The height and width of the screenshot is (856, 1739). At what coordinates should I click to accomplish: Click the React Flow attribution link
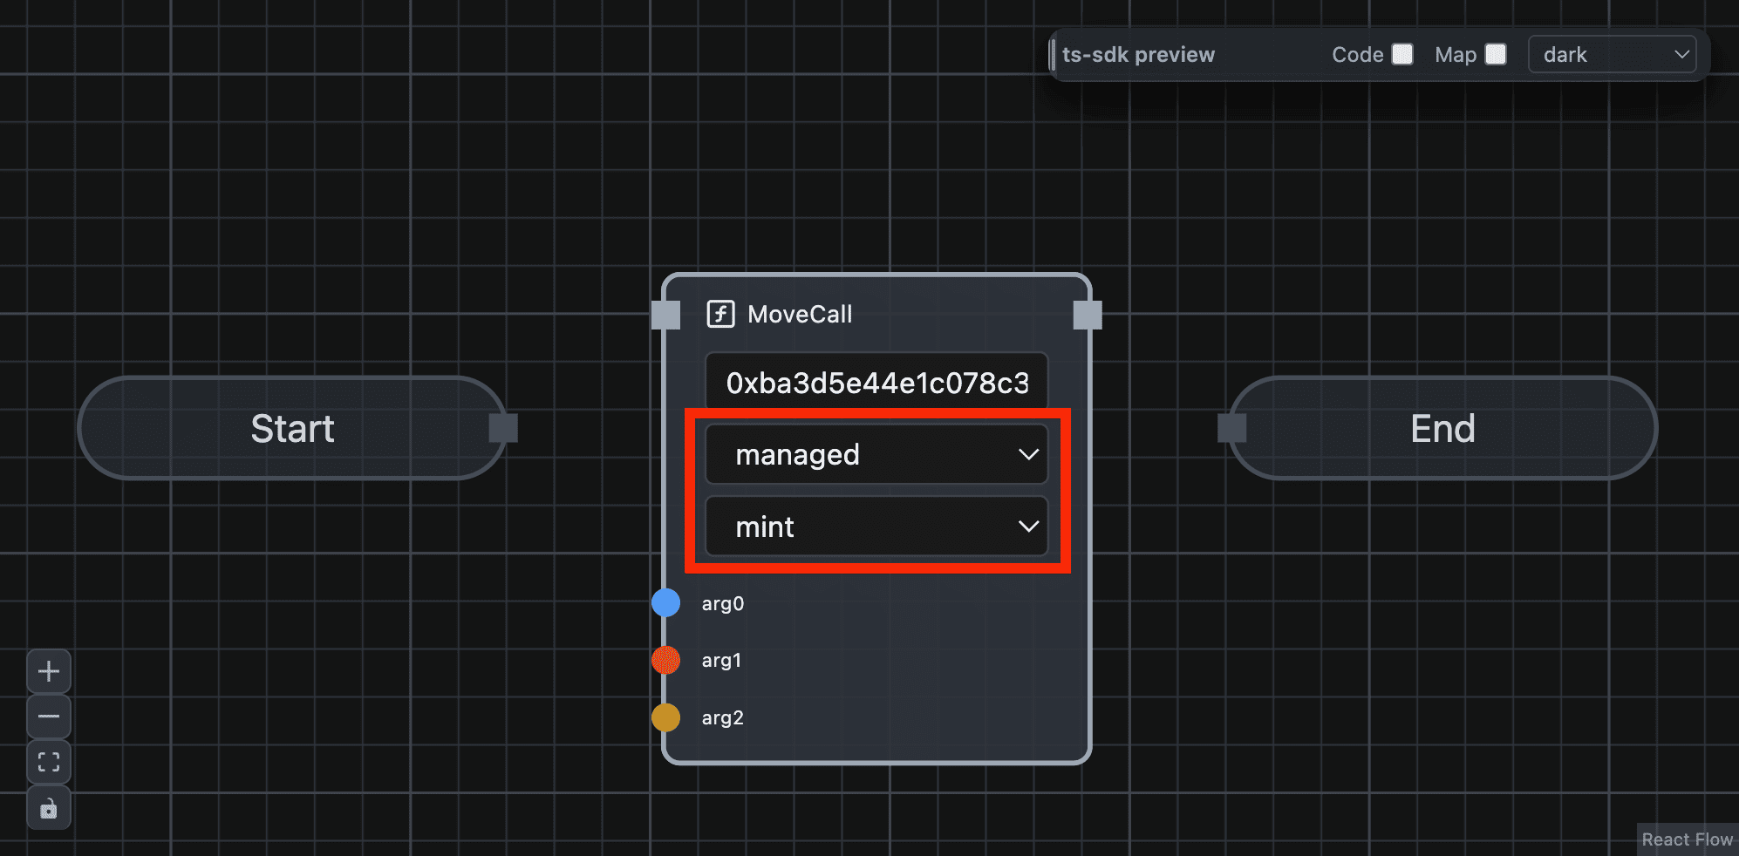point(1687,839)
